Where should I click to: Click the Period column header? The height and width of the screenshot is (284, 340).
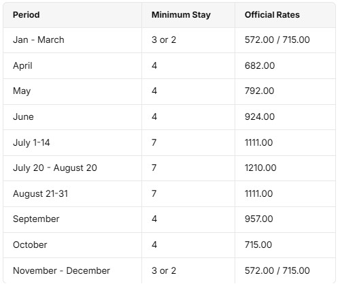click(27, 15)
